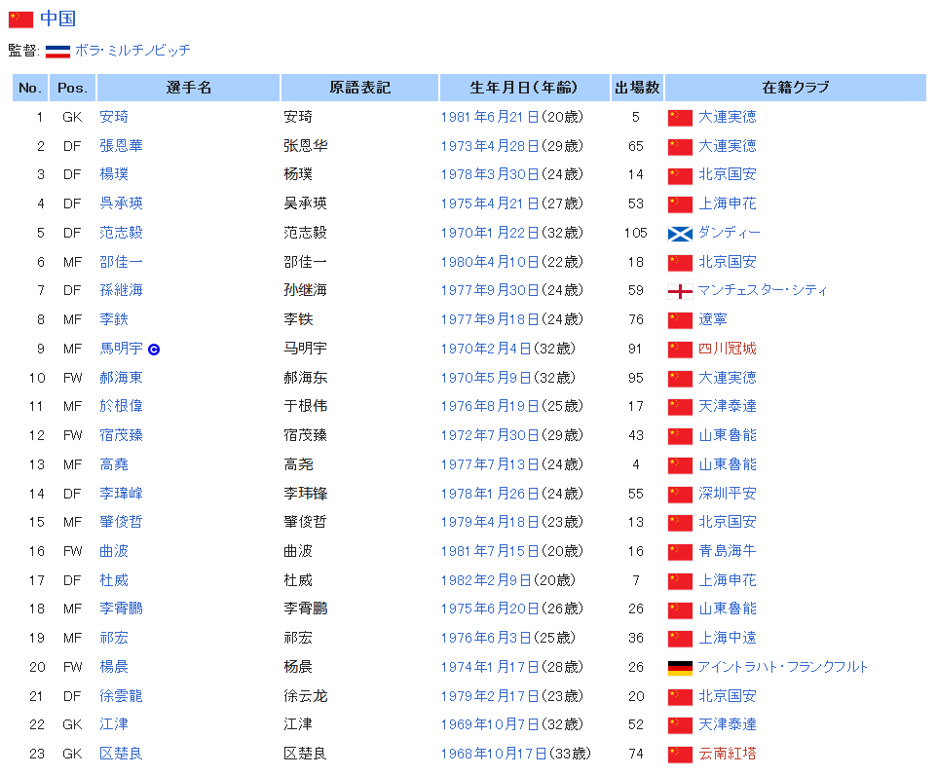The image size is (937, 775).
Task: Click the Yugoslavia flag next to 監督
Action: coord(58,52)
